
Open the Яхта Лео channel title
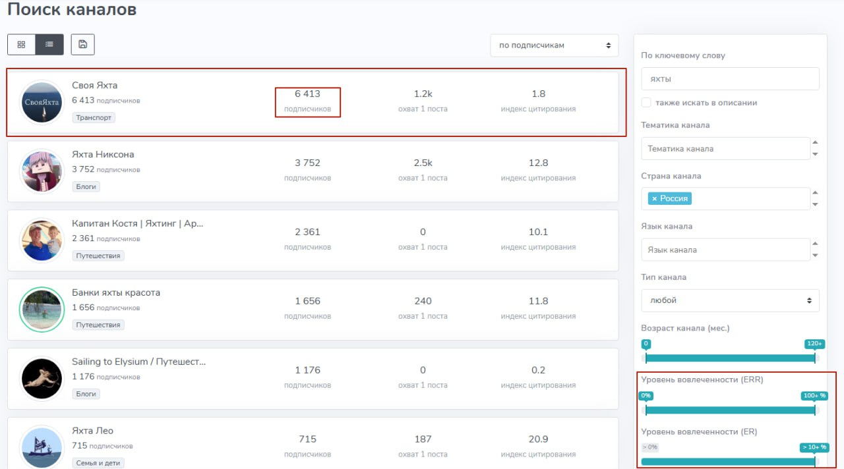point(92,431)
